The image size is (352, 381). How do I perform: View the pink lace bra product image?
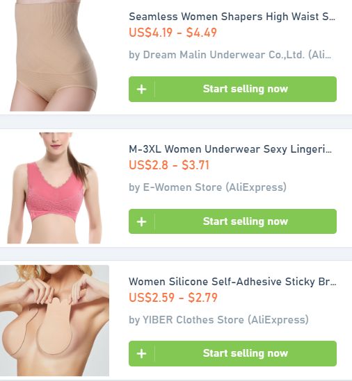pos(54,188)
